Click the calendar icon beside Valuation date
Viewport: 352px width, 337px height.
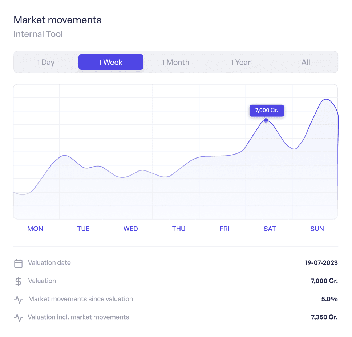coord(19,263)
